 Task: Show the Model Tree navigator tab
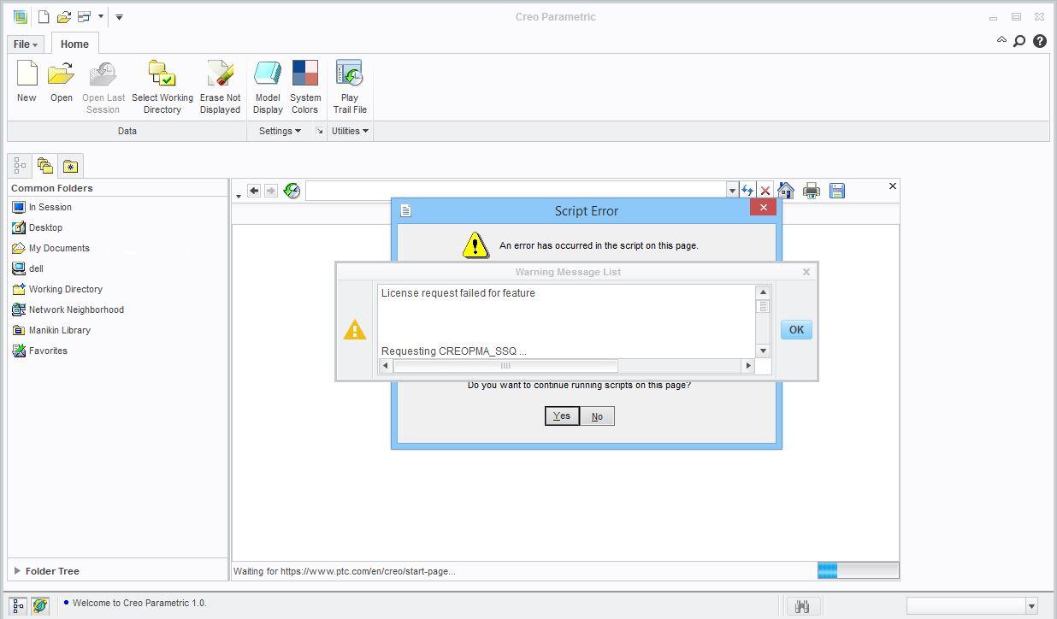(x=20, y=166)
